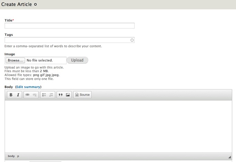Image resolution: width=236 pixels, height=162 pixels.
Task: Insert a link using the Link icon
Action: [27, 94]
